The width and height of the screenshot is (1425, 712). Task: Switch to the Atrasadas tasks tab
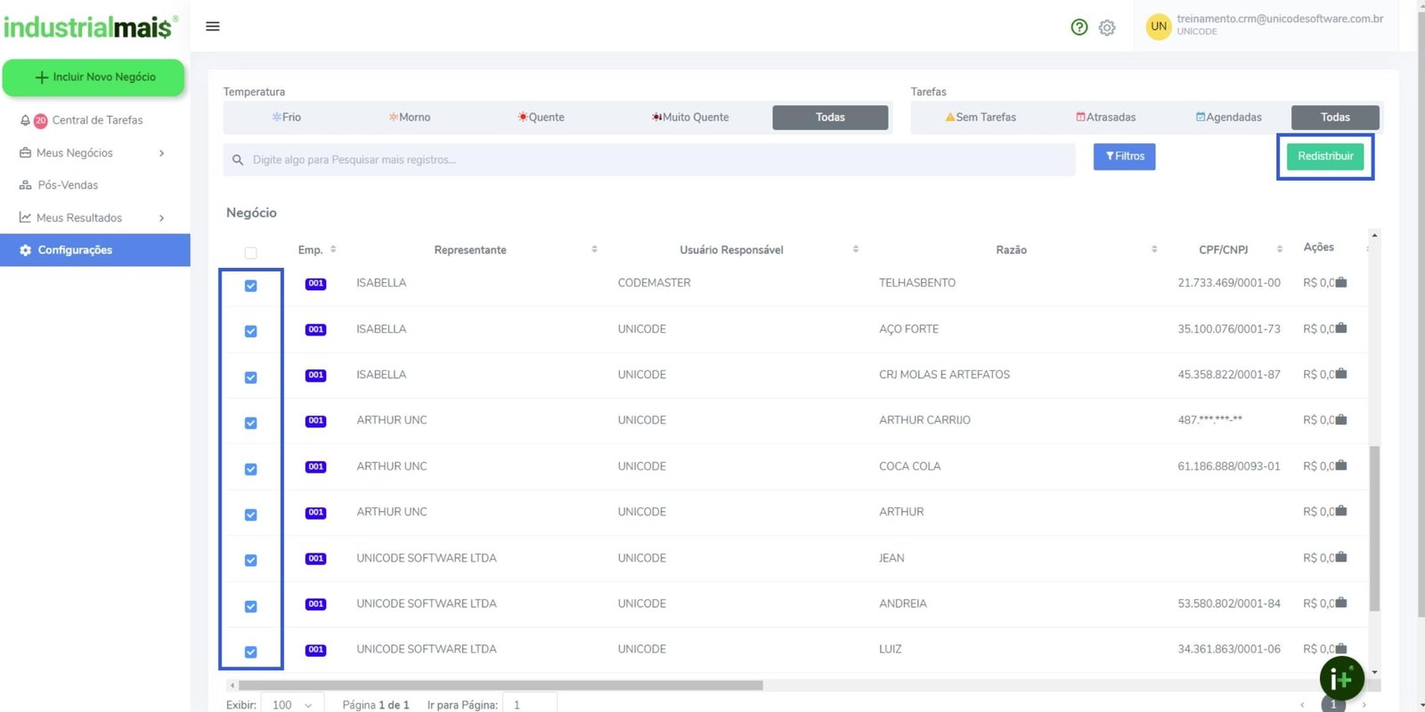click(x=1105, y=117)
